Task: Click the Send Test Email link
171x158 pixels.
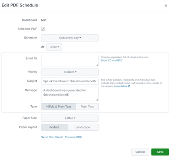Action: pos(52,137)
